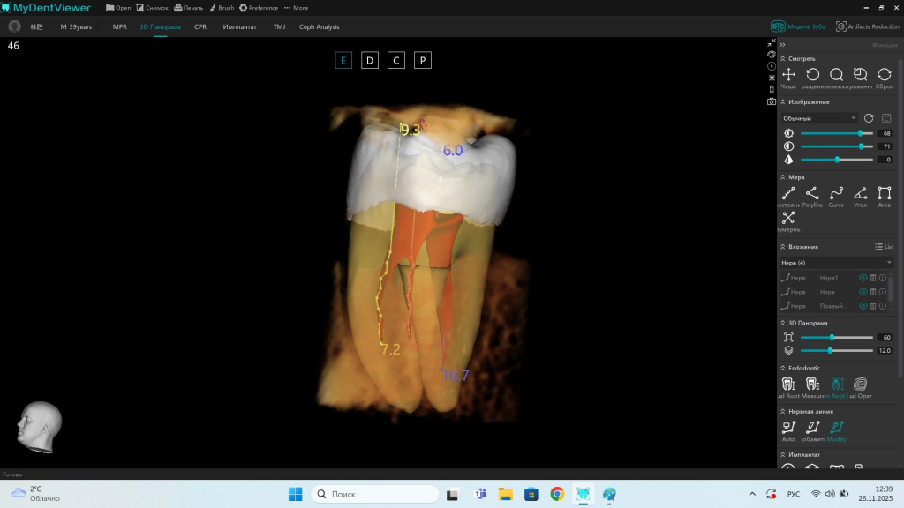Open the Ceph Analysis tab

click(319, 26)
